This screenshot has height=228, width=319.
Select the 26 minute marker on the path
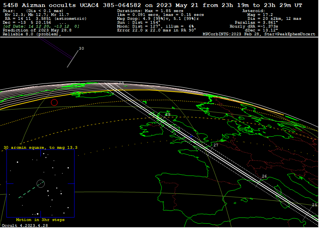pyautogui.click(x=264, y=176)
